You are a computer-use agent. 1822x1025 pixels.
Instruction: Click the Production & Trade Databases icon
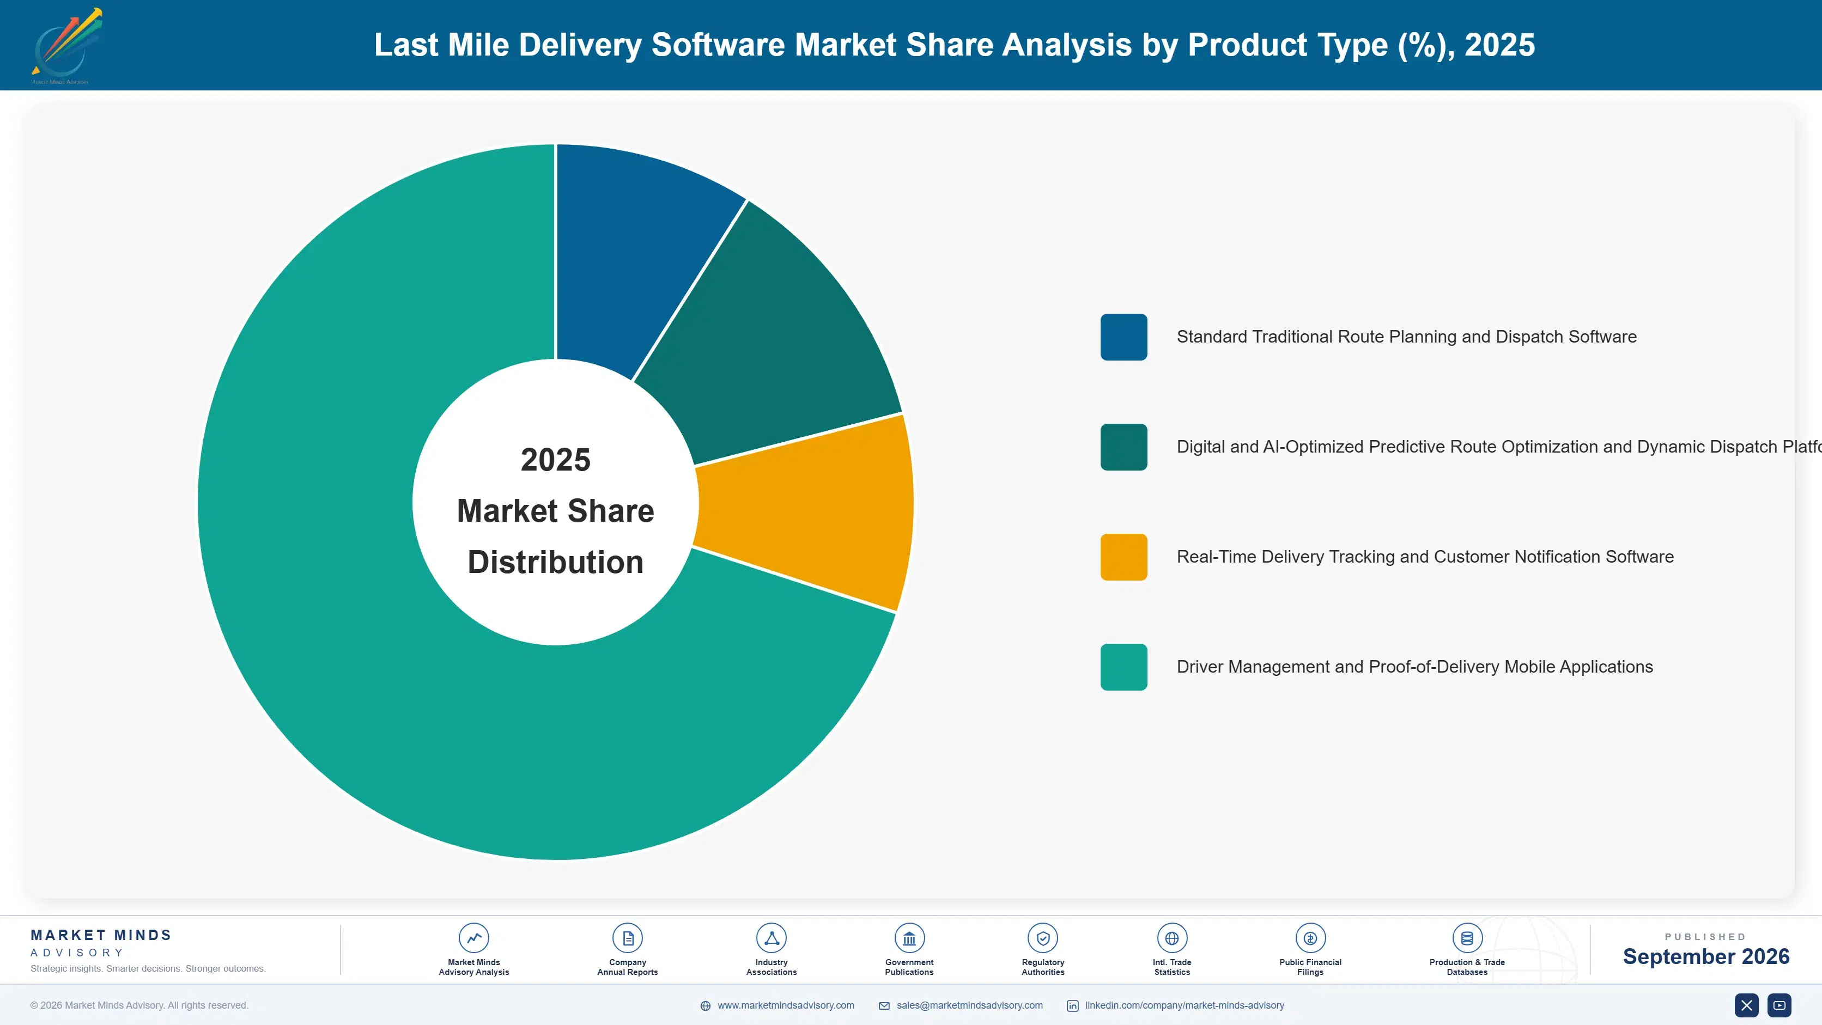(1467, 938)
